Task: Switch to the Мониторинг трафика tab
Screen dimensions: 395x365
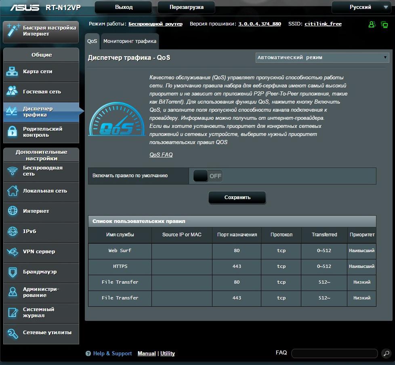Action: tap(130, 41)
